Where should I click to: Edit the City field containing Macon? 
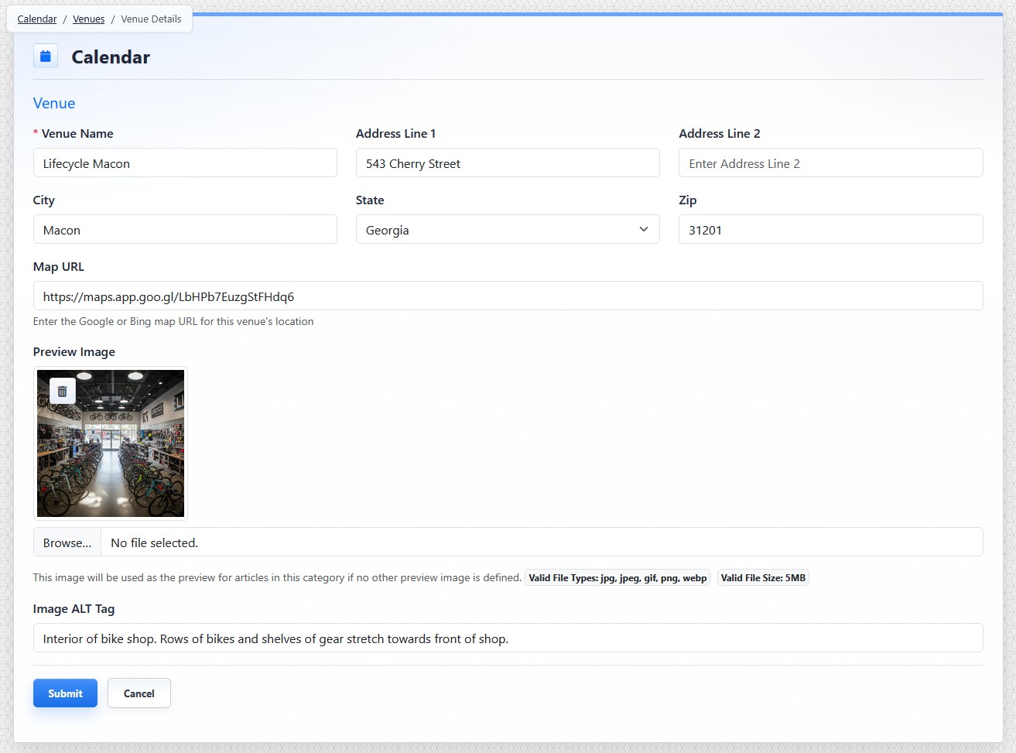point(185,229)
